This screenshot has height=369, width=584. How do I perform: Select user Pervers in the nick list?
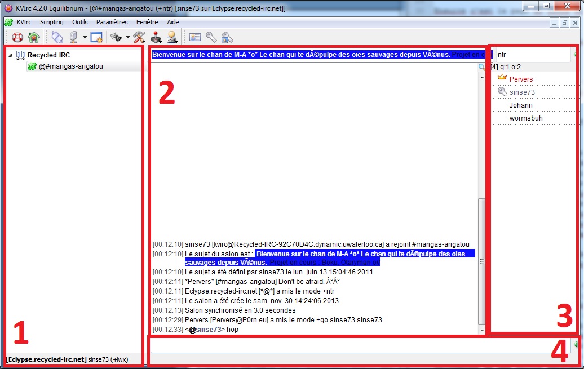tap(521, 79)
